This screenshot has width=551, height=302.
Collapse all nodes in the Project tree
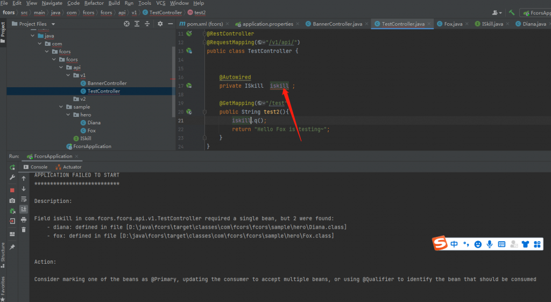[x=147, y=24]
